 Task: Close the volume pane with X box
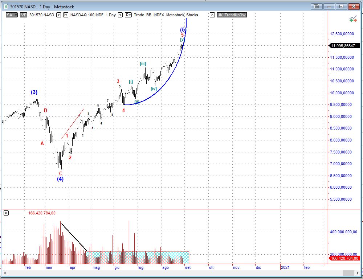coord(6,213)
